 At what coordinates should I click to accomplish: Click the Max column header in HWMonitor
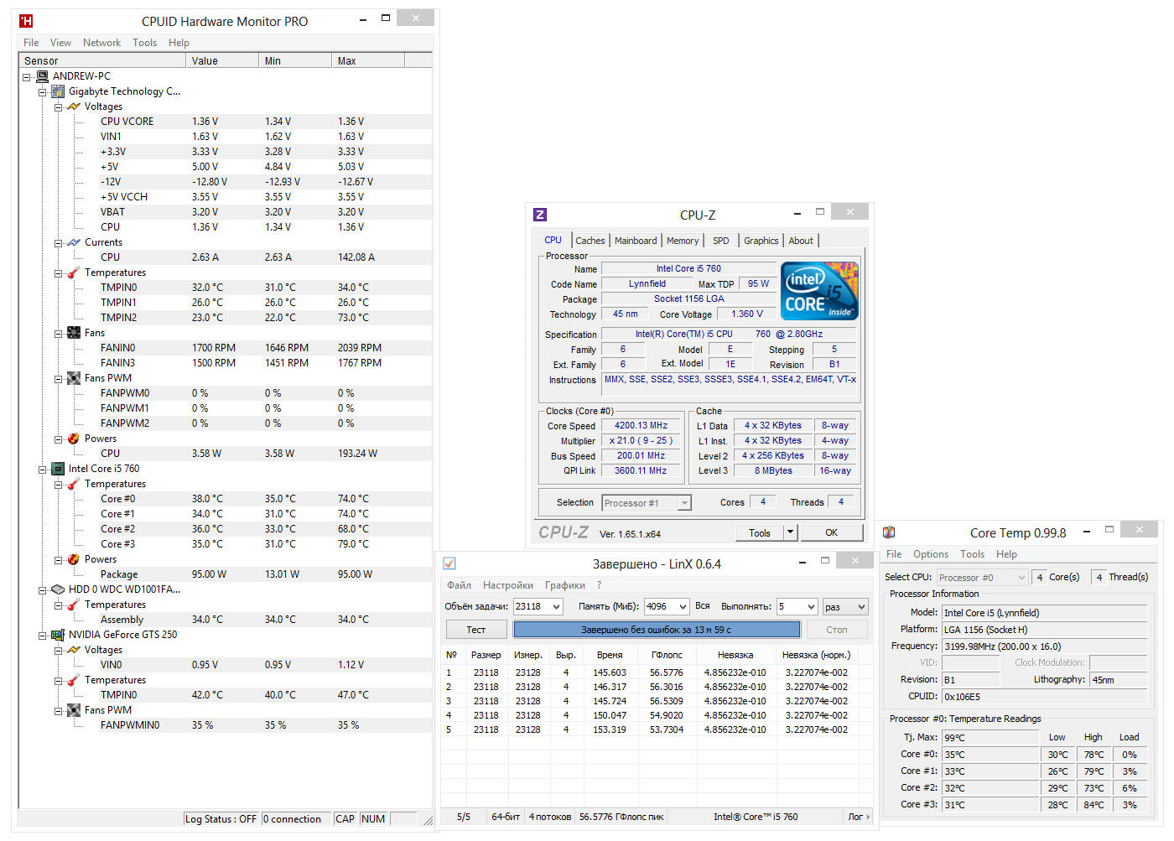pos(368,61)
